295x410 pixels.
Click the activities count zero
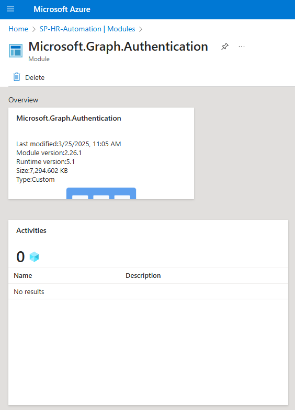(x=20, y=257)
